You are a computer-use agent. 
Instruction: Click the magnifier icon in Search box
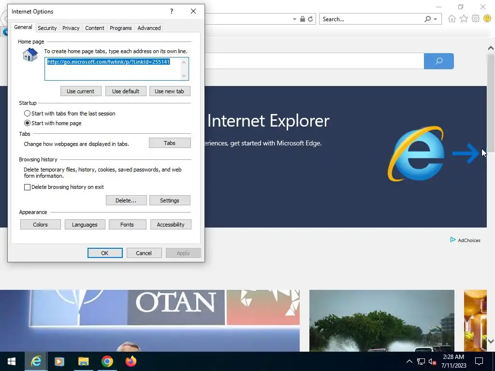[427, 19]
